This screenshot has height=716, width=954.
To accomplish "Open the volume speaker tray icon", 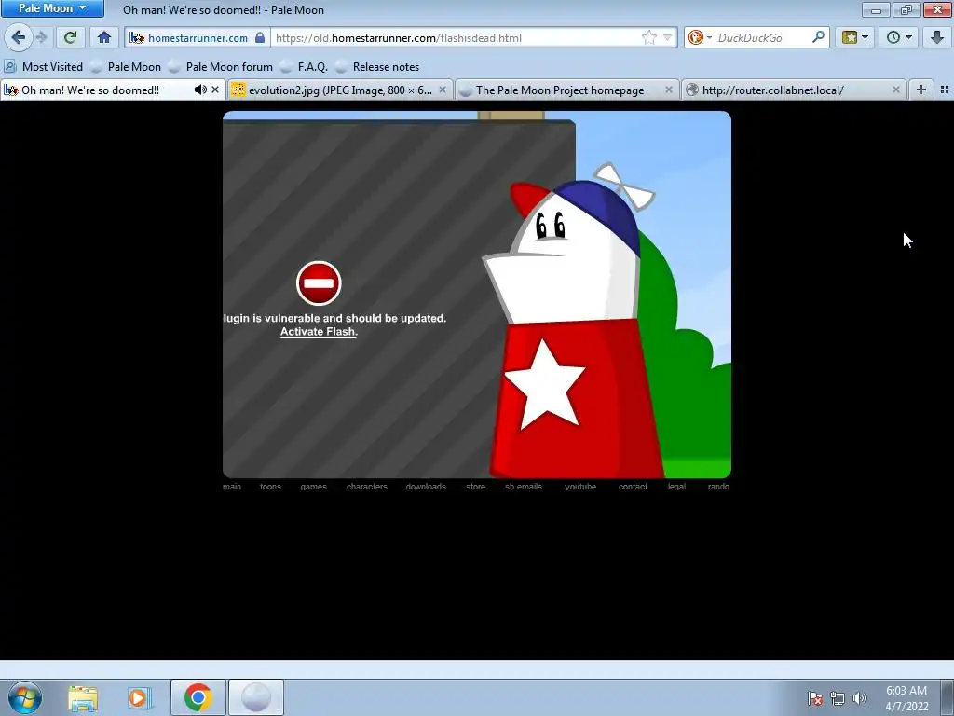I will (860, 698).
